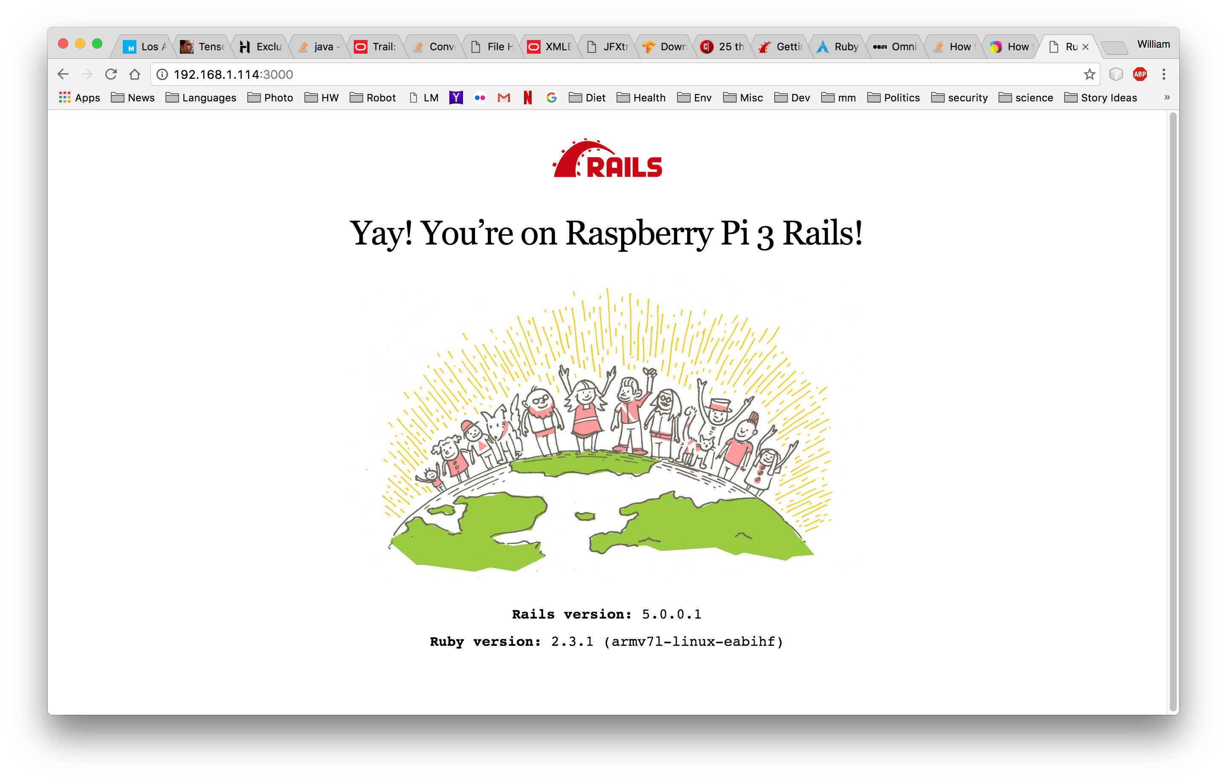Switch to the Ruby tab
1227x783 pixels.
pyautogui.click(x=838, y=47)
